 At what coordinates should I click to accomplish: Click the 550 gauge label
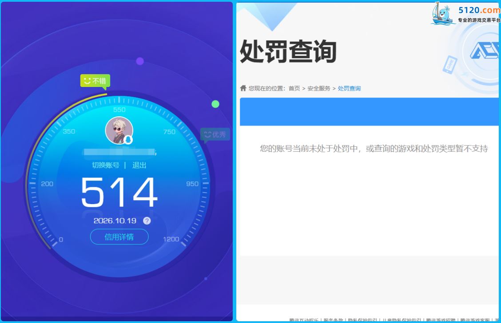pyautogui.click(x=119, y=110)
